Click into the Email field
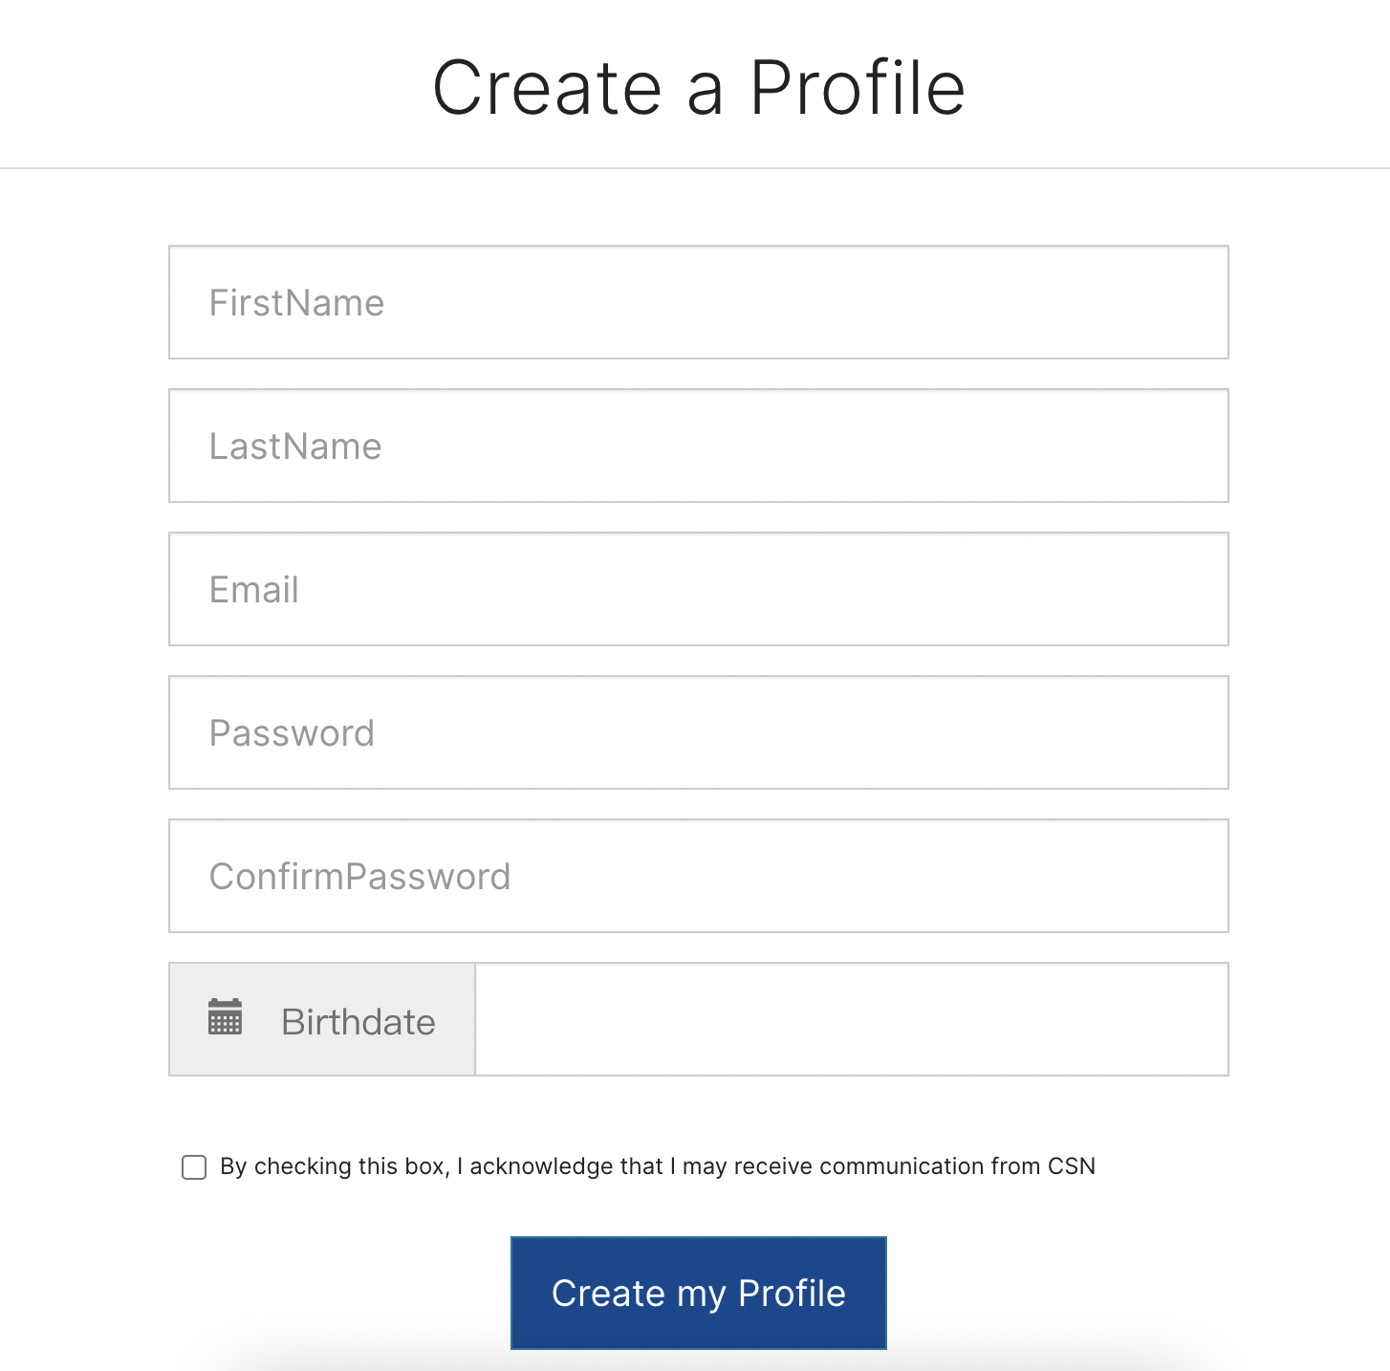This screenshot has width=1390, height=1371. click(699, 589)
